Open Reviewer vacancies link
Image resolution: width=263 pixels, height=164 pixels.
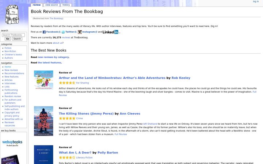pos(10,124)
